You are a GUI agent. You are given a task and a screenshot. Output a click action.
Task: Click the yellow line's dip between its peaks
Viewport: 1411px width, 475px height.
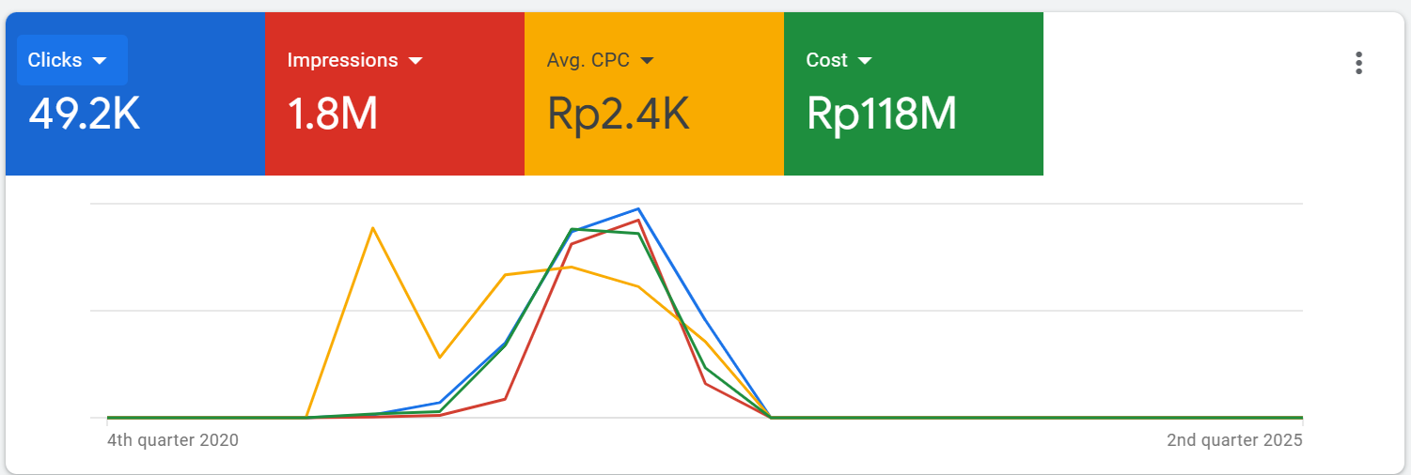439,357
